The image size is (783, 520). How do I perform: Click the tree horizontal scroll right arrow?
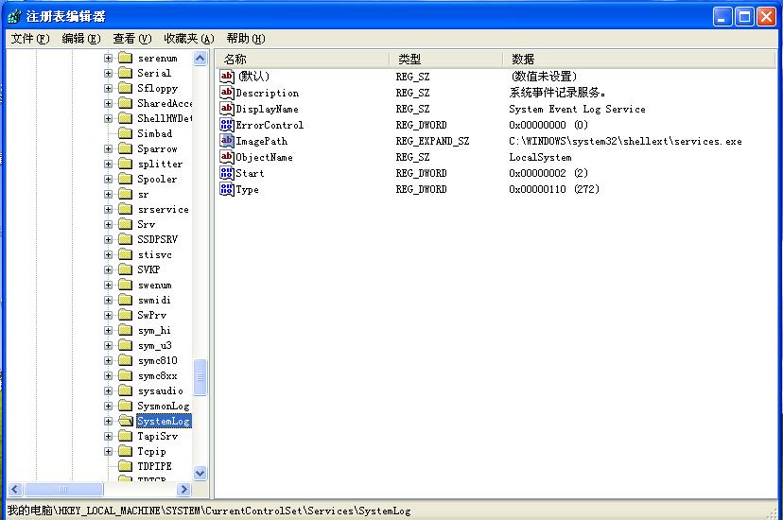pos(183,490)
